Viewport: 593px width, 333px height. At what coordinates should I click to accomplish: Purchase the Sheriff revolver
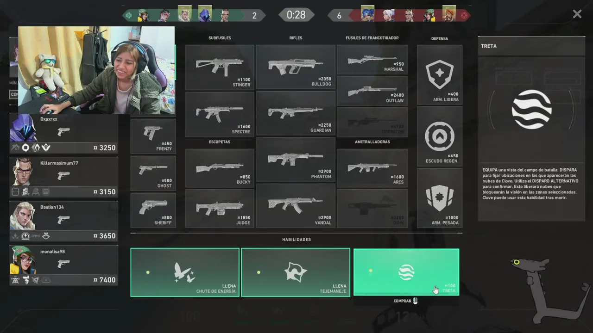coord(153,210)
